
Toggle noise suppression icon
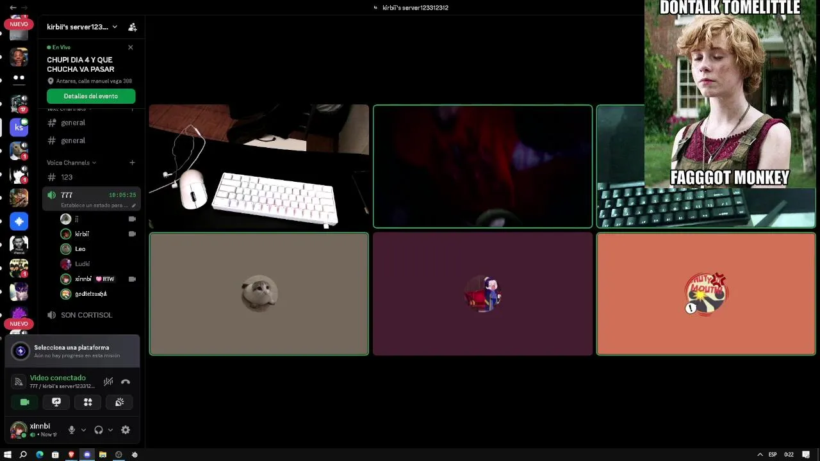click(x=108, y=382)
